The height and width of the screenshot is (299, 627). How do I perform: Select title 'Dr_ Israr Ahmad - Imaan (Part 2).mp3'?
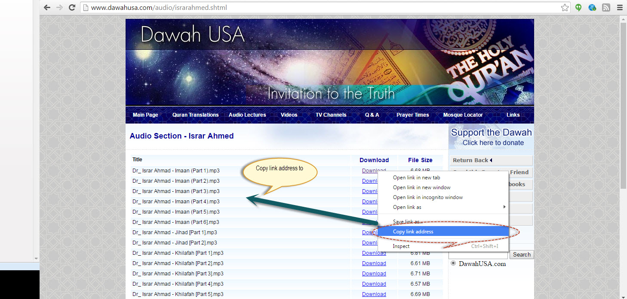click(176, 181)
